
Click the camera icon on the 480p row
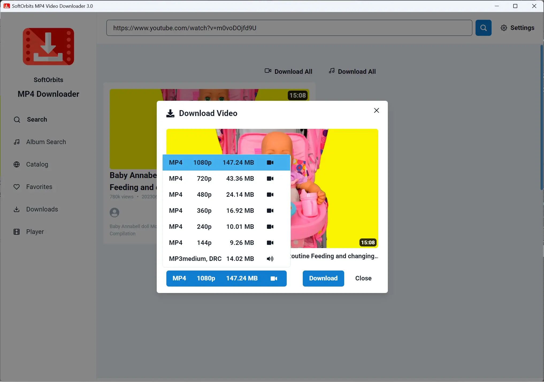pyautogui.click(x=270, y=195)
